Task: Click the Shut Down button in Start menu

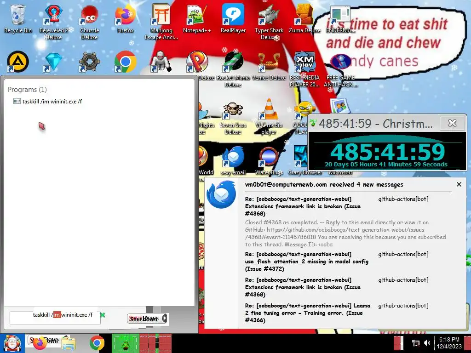Action: click(144, 319)
